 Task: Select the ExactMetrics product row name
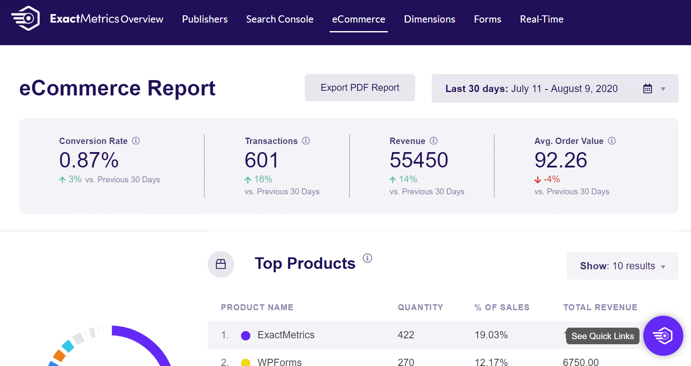[x=286, y=335]
